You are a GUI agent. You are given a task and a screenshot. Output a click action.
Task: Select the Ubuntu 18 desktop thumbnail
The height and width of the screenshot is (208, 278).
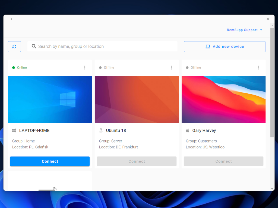(x=137, y=99)
